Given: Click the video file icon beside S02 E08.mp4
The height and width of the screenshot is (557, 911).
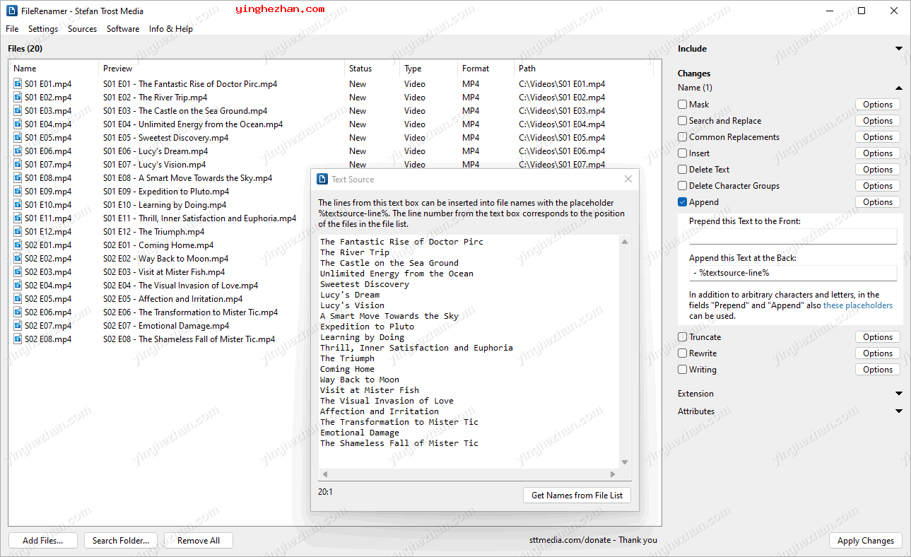Looking at the screenshot, I should point(18,339).
